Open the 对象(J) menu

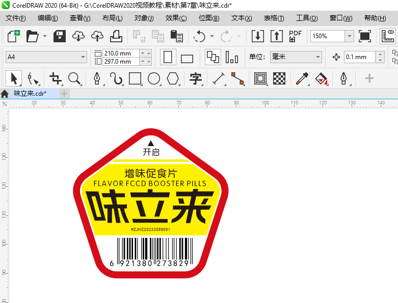coord(144,18)
